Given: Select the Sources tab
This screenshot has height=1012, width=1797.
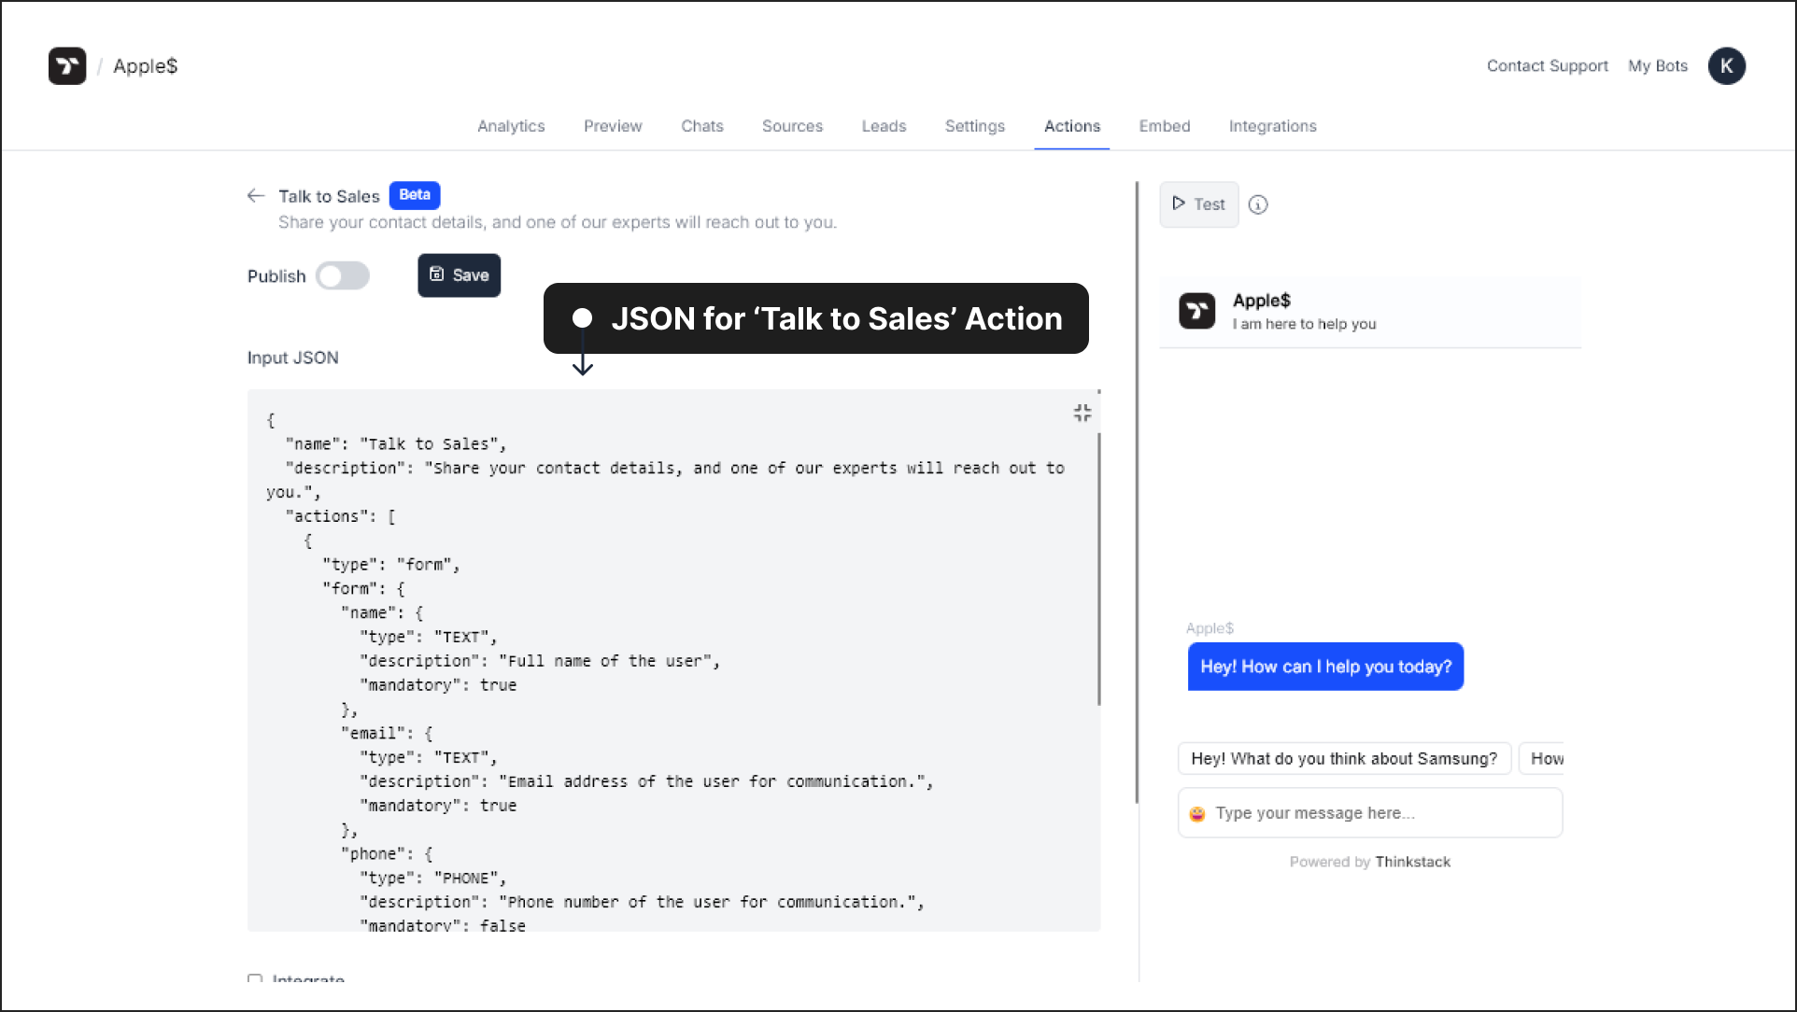Looking at the screenshot, I should [x=792, y=126].
